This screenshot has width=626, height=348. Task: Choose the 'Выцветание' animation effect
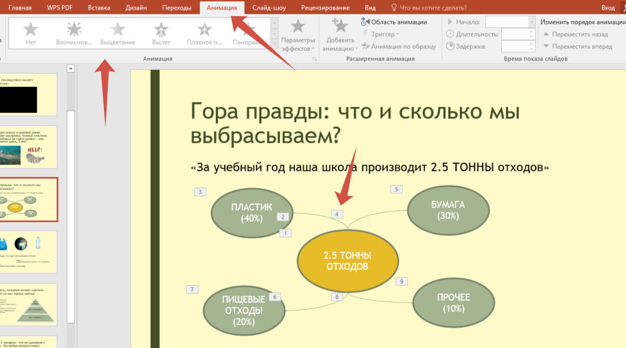point(117,33)
